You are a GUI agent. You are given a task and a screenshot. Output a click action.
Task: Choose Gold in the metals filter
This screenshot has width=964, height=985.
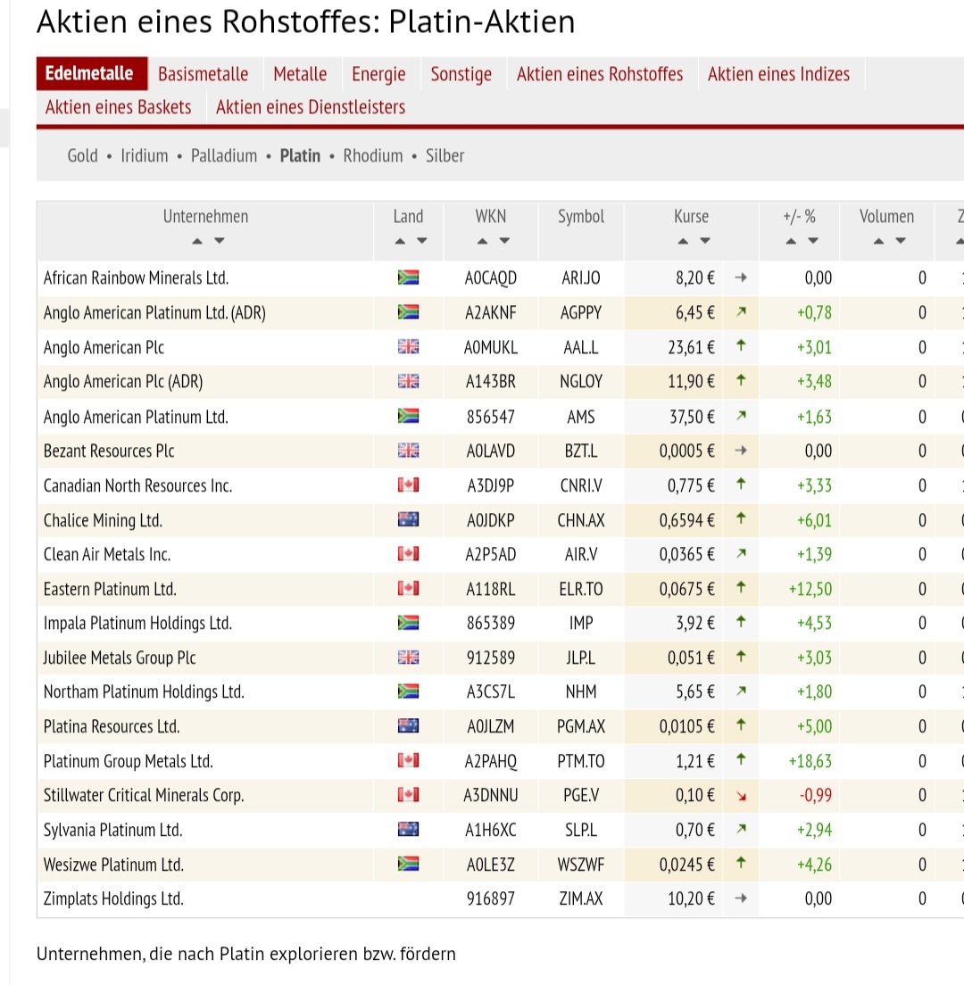click(x=83, y=155)
